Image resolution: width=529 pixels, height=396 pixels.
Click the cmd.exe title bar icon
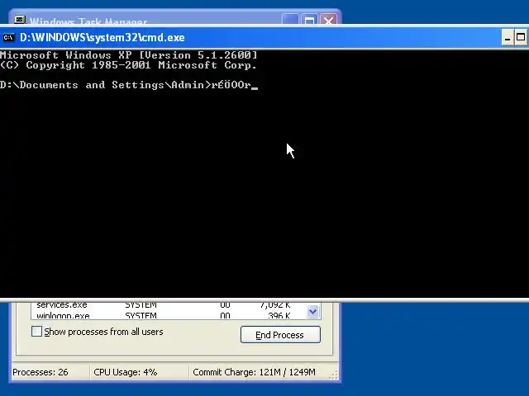8,37
